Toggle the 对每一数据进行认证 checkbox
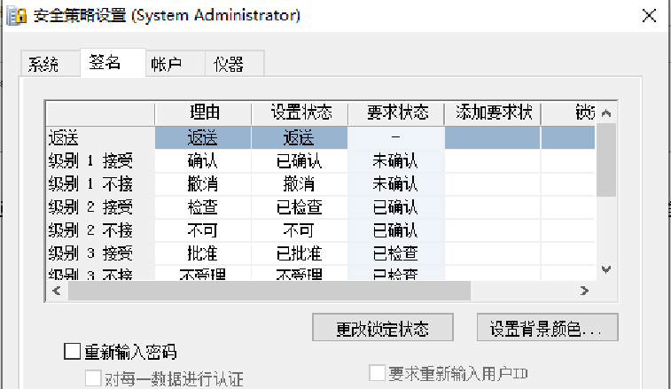The height and width of the screenshot is (389, 671). (x=92, y=378)
